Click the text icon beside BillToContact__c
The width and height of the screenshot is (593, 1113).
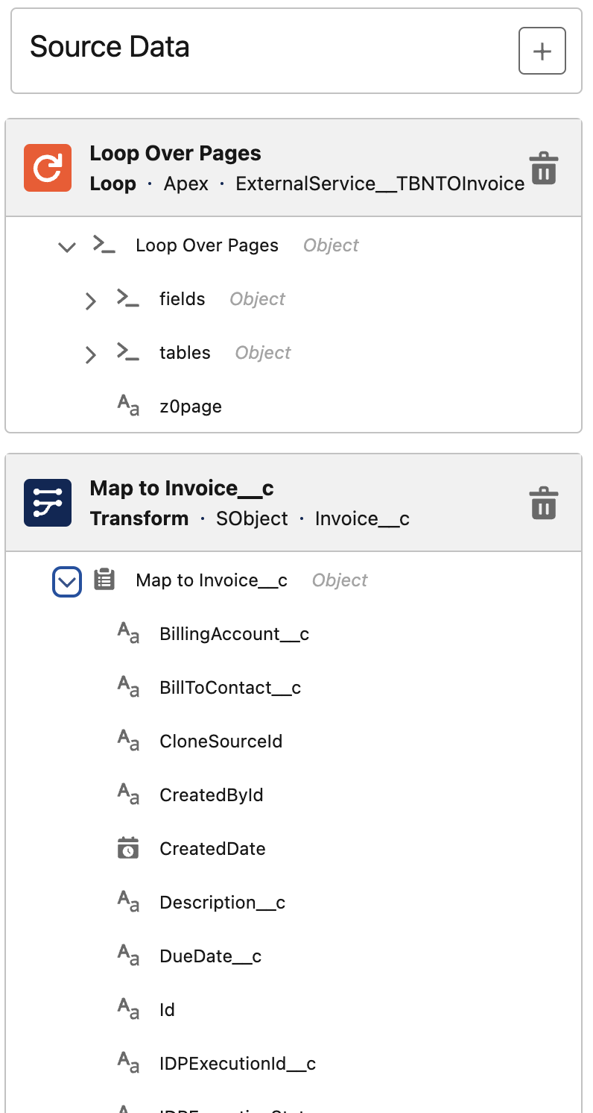[x=128, y=687]
